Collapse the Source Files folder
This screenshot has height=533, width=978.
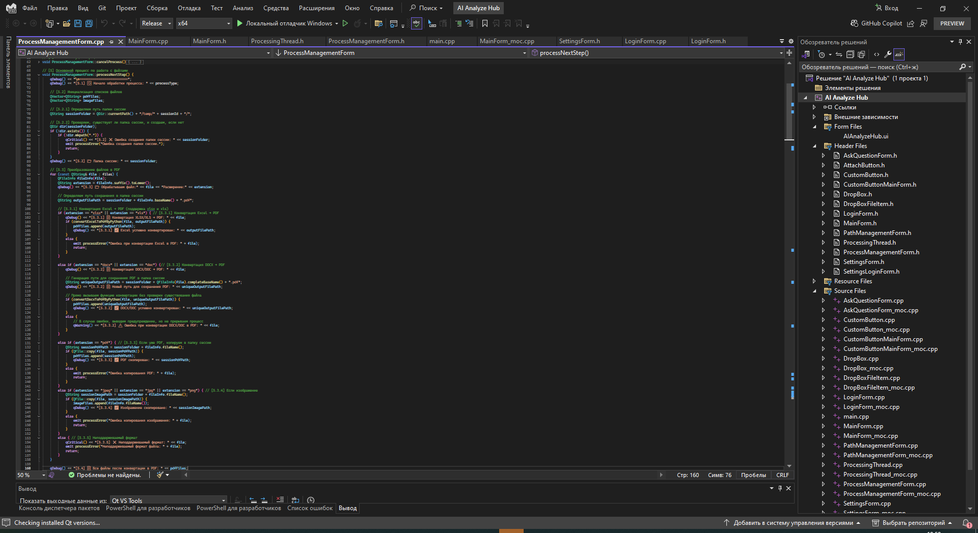(x=814, y=291)
